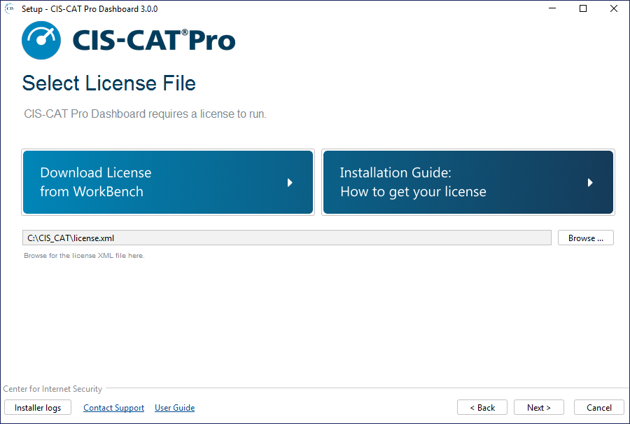Click the small CIS icon in title bar
The image size is (630, 424).
[x=10, y=8]
